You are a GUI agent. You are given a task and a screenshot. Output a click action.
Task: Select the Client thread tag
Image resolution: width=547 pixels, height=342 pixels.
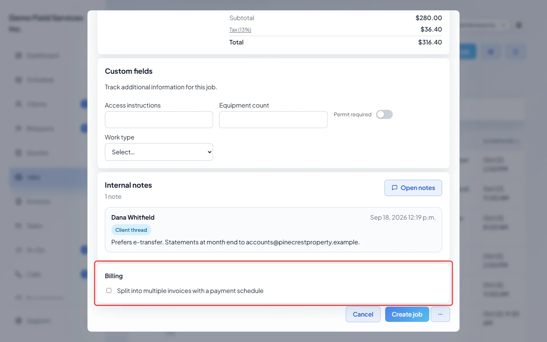point(131,230)
